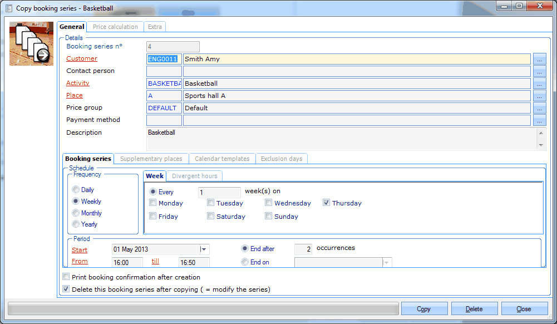557x324 pixels.
Task: Browse Payment method options
Action: 539,120
